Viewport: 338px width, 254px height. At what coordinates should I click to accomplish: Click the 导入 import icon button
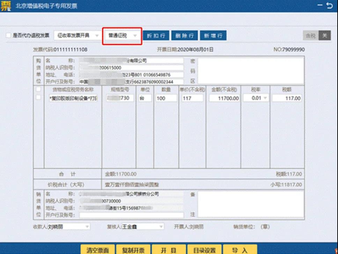click(240, 249)
